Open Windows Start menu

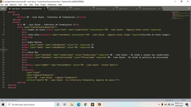pos(3,104)
